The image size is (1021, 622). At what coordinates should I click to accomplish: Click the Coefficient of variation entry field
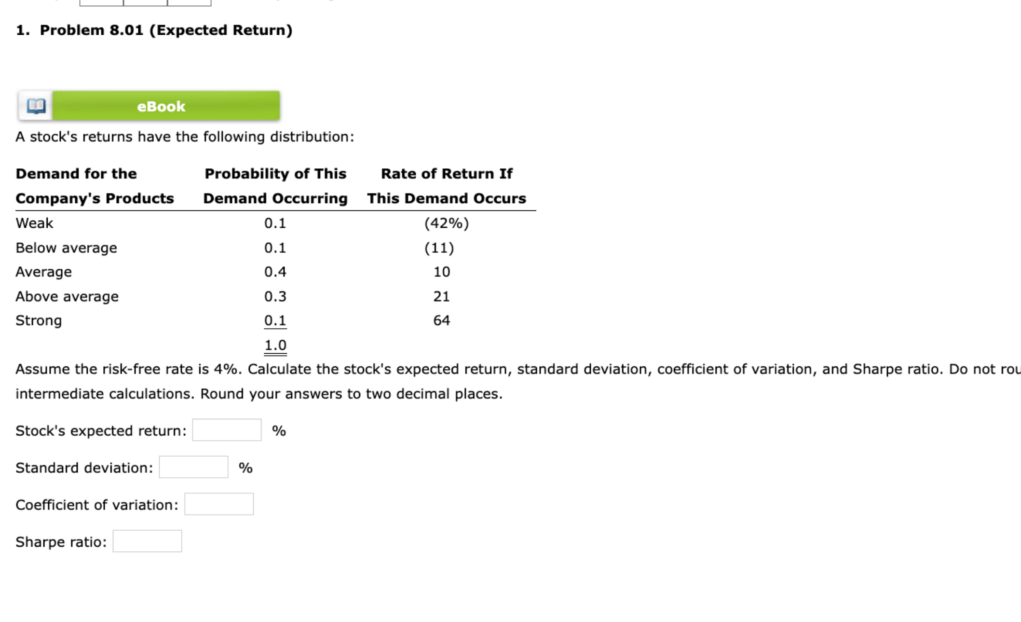coord(218,503)
